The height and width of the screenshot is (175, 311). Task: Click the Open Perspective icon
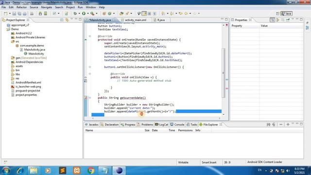tap(277, 14)
